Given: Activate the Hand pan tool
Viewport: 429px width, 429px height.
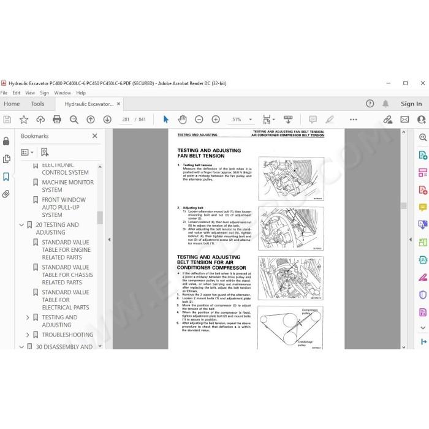Looking at the screenshot, I should point(183,120).
